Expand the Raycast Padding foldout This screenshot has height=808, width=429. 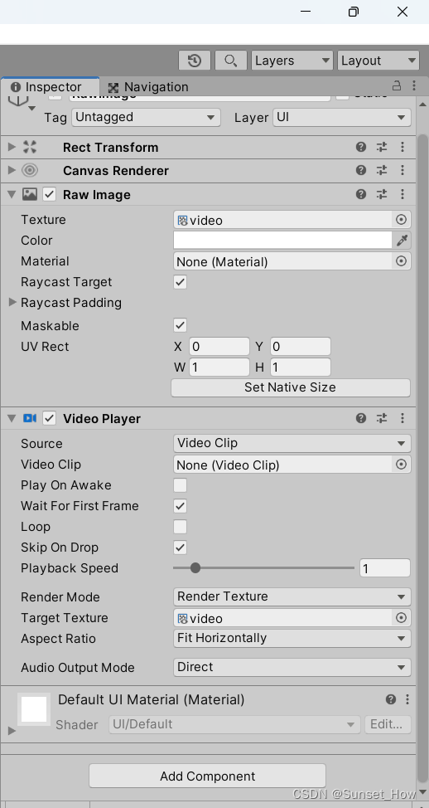click(13, 303)
